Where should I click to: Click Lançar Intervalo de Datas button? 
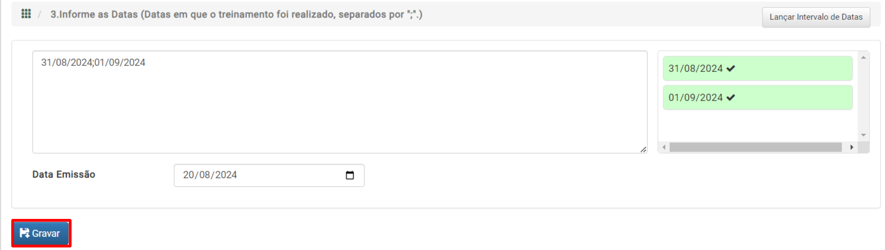(x=816, y=17)
